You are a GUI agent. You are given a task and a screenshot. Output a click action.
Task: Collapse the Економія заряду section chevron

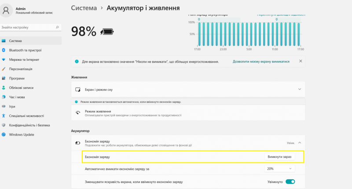coord(300,143)
